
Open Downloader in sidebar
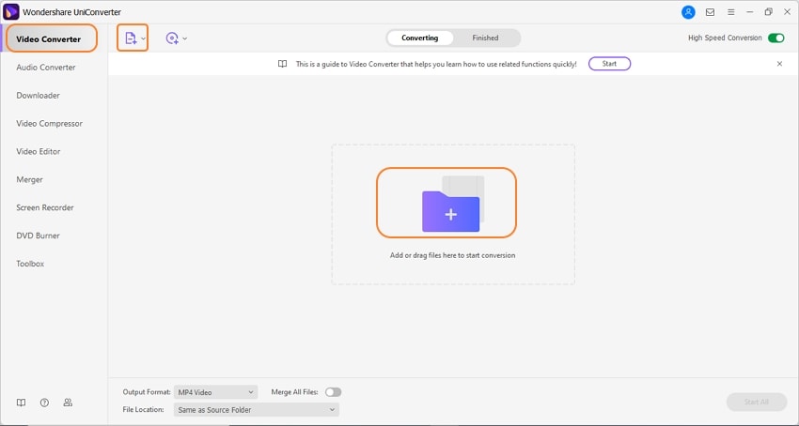[39, 95]
